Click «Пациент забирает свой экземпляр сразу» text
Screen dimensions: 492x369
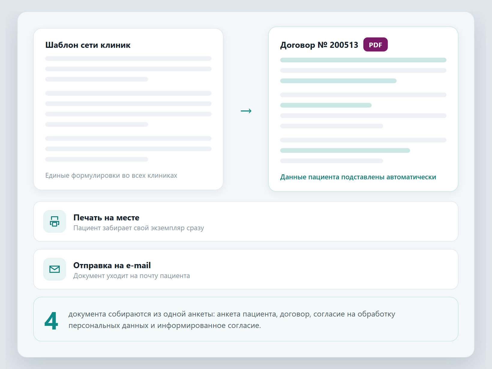(139, 228)
